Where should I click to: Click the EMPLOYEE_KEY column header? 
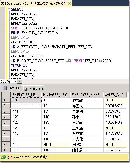point(26,95)
